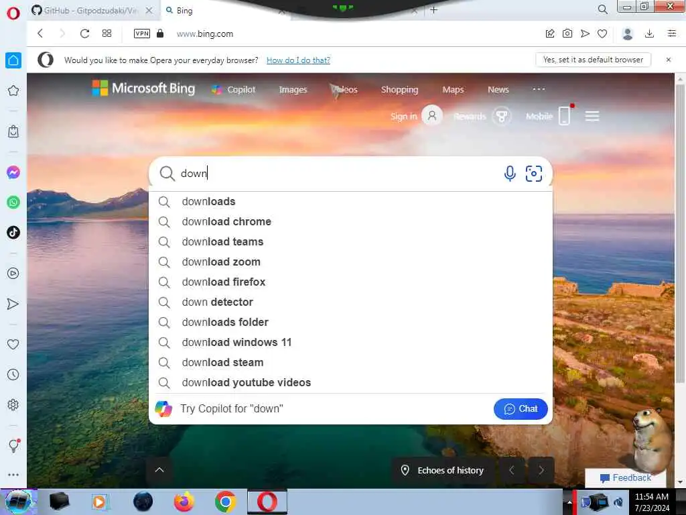Click the blue Chat button

point(521,408)
